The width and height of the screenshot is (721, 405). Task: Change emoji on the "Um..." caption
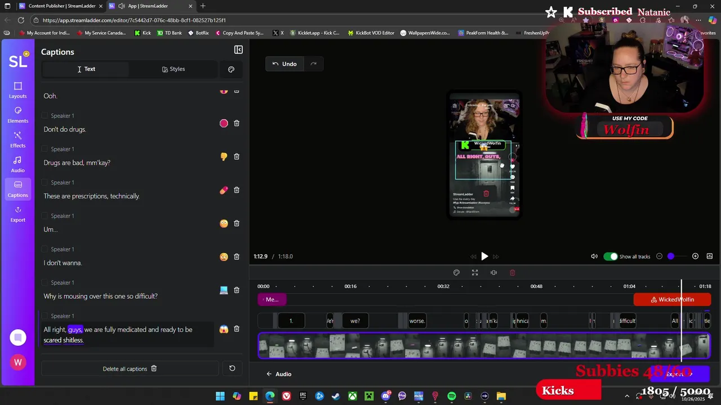coord(224,223)
